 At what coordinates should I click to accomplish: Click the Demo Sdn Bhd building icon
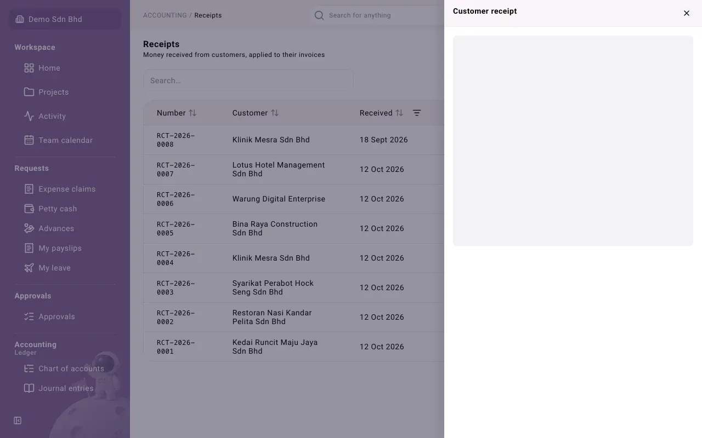[20, 19]
